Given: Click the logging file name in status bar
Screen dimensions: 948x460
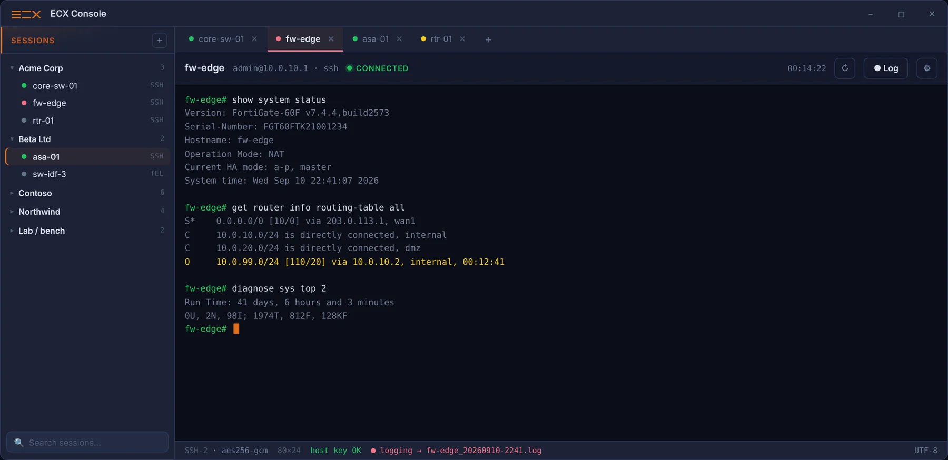Looking at the screenshot, I should point(484,451).
